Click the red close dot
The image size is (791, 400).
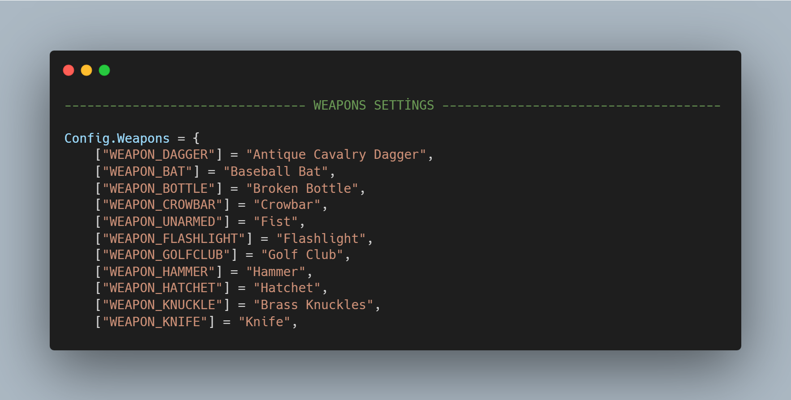tap(69, 70)
